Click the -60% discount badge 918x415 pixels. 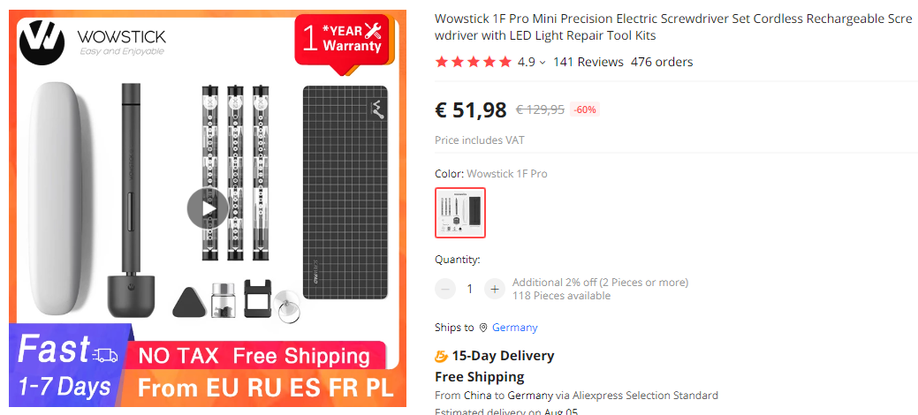(x=585, y=110)
